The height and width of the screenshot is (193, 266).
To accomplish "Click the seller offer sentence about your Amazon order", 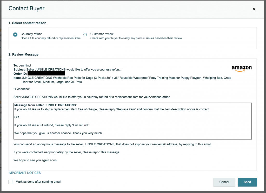I will (x=92, y=97).
